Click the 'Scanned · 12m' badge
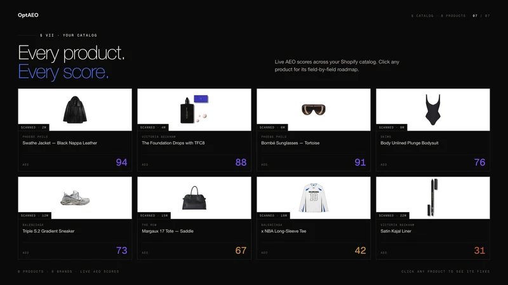 tap(35, 215)
